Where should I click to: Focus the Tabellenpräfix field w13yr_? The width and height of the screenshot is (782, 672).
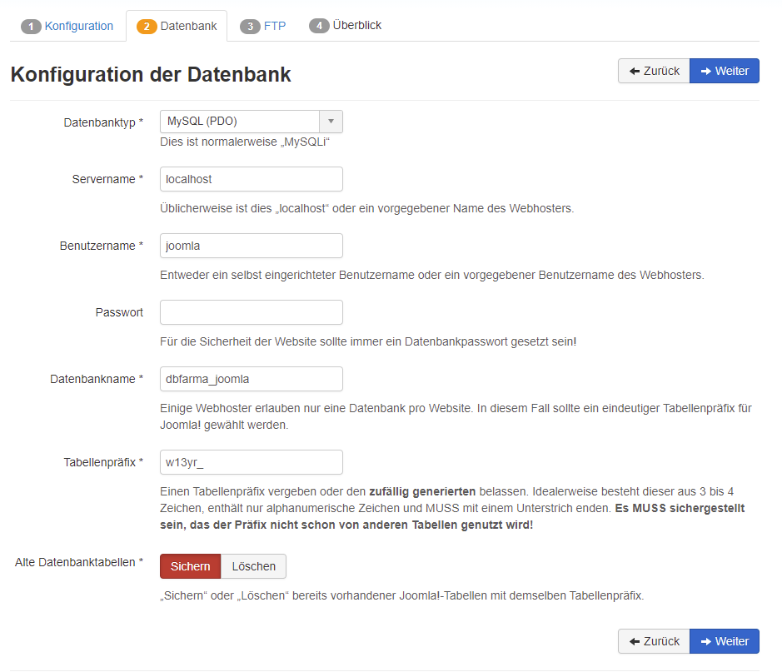click(x=252, y=462)
